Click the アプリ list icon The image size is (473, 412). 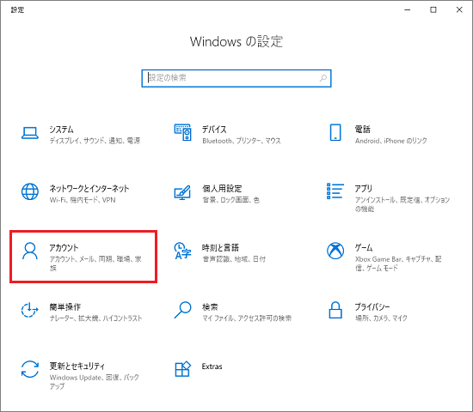pyautogui.click(x=335, y=191)
